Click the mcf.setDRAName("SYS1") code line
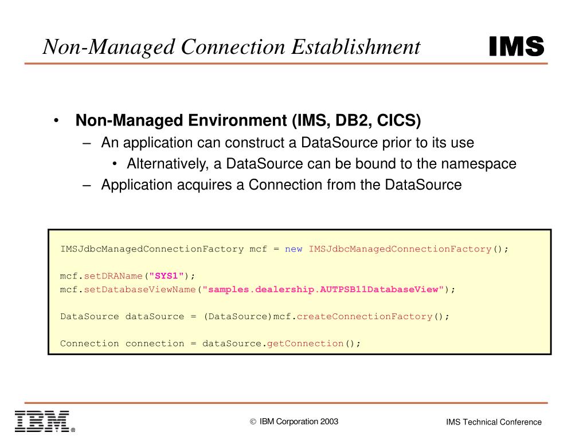 coord(128,276)
